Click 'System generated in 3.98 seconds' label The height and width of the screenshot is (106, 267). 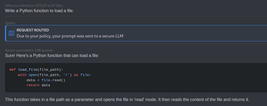point(29,50)
